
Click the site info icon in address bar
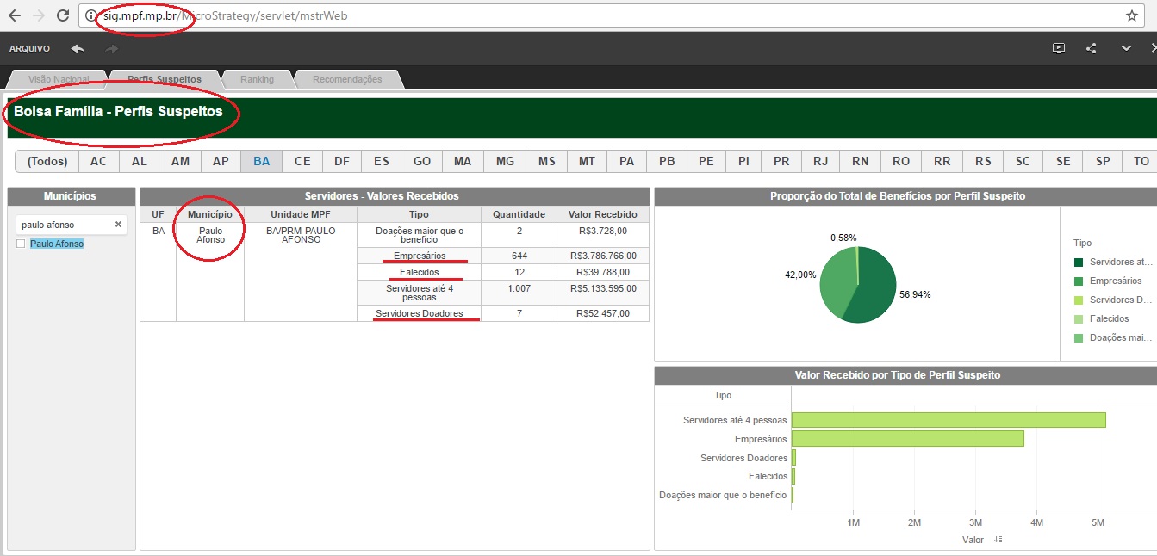[92, 15]
